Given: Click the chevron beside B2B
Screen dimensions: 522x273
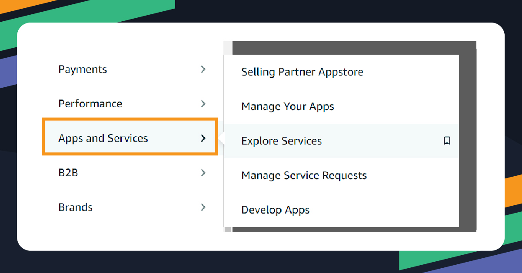Looking at the screenshot, I should click(203, 173).
